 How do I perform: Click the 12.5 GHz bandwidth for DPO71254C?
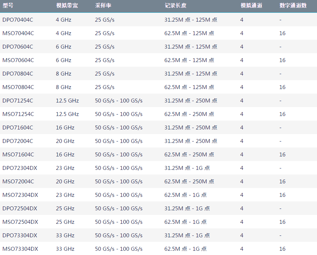point(67,101)
